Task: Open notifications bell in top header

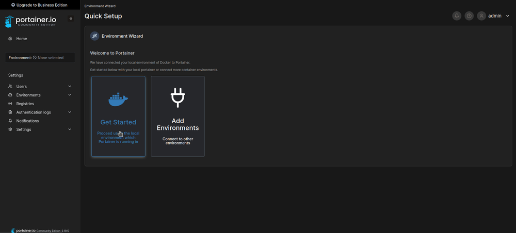Action: click(x=457, y=16)
